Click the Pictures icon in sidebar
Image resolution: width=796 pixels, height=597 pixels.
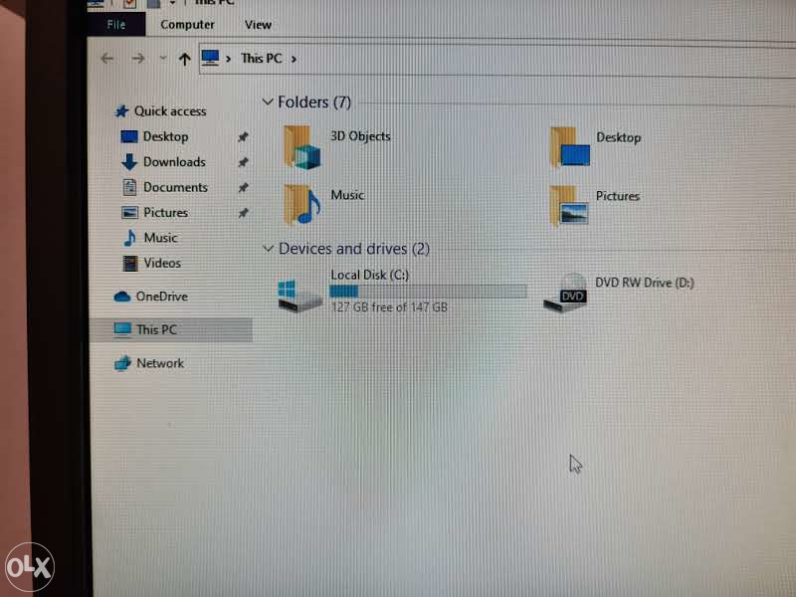(130, 212)
